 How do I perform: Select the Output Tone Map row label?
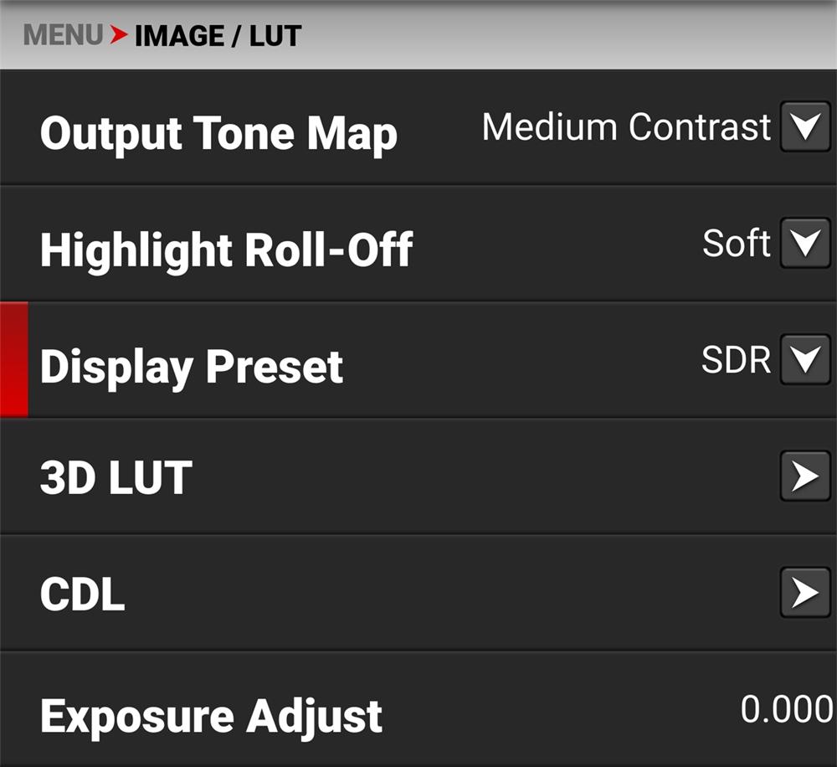(218, 134)
